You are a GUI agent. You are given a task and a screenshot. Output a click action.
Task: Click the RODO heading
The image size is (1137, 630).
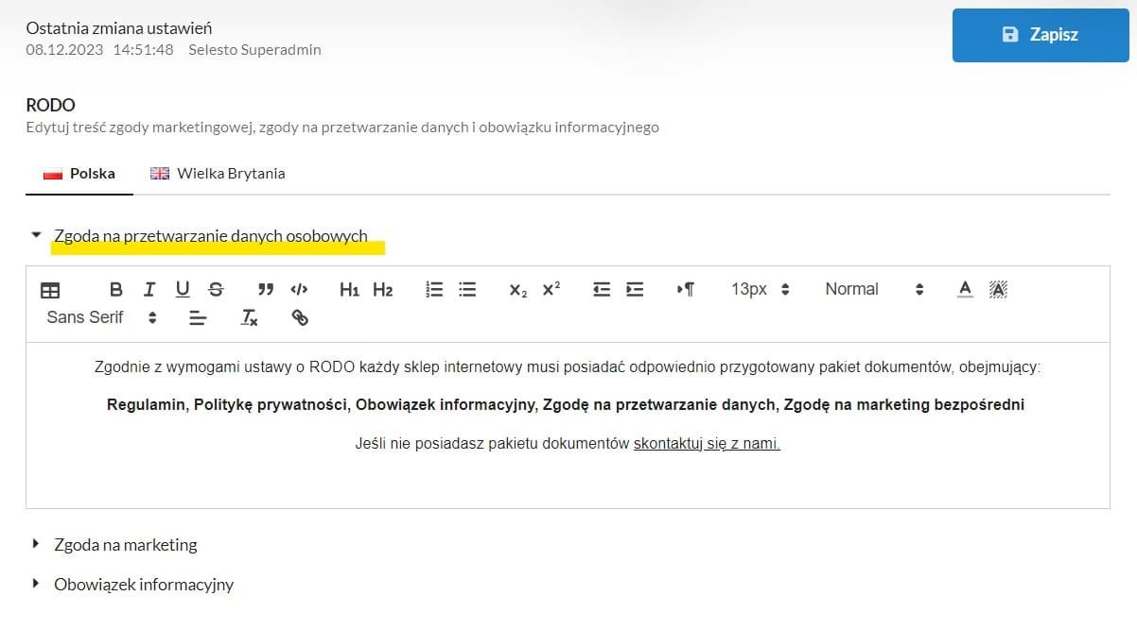[x=51, y=105]
